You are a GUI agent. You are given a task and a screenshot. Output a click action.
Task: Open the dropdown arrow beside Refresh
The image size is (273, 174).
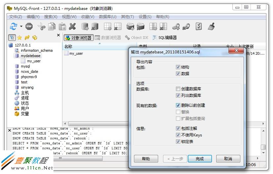coord(21,26)
